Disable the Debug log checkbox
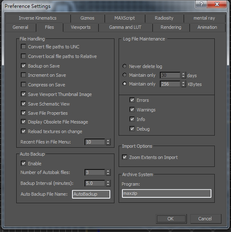This screenshot has width=231, height=232. point(132,129)
